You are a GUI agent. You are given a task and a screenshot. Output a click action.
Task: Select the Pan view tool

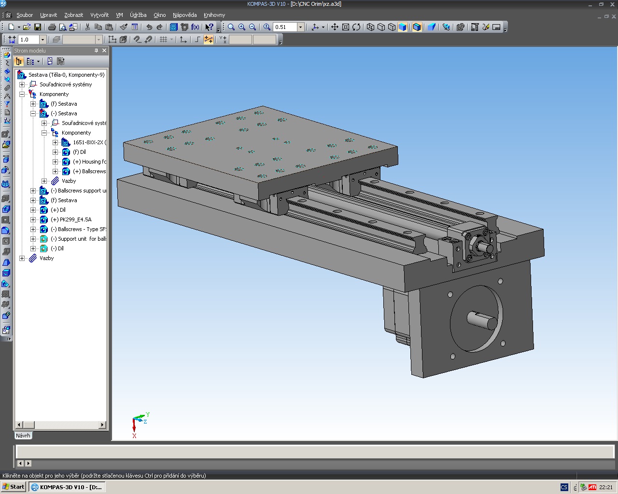335,27
